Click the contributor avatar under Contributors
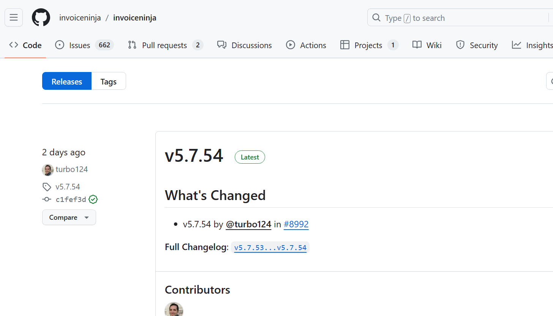The height and width of the screenshot is (316, 553). 174,309
